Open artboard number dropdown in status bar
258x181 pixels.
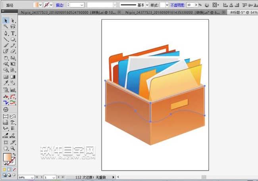pos(54,177)
